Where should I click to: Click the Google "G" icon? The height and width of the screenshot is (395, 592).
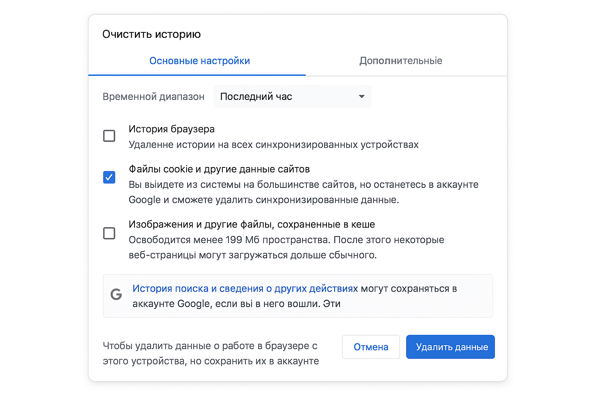click(116, 294)
